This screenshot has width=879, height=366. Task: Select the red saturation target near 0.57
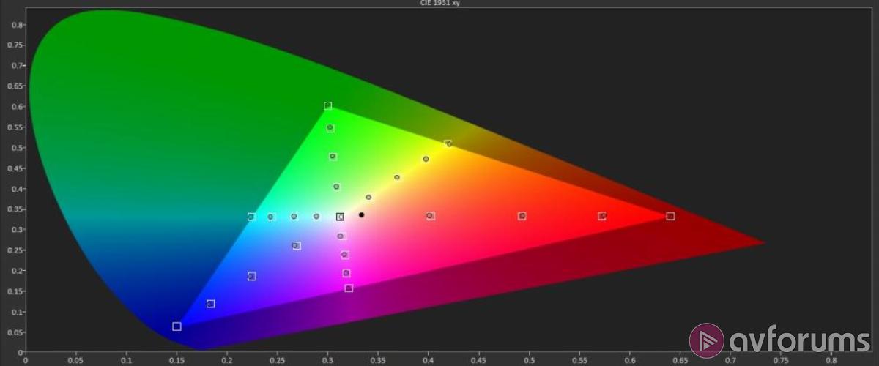click(x=602, y=216)
